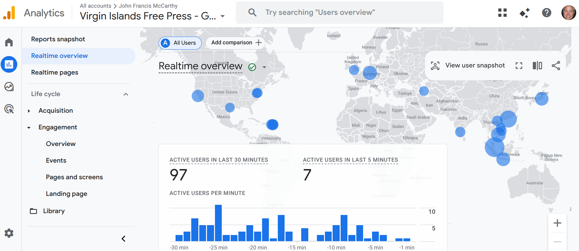Image resolution: width=579 pixels, height=251 pixels.
Task: Open Pages and screens report
Action: click(x=74, y=177)
